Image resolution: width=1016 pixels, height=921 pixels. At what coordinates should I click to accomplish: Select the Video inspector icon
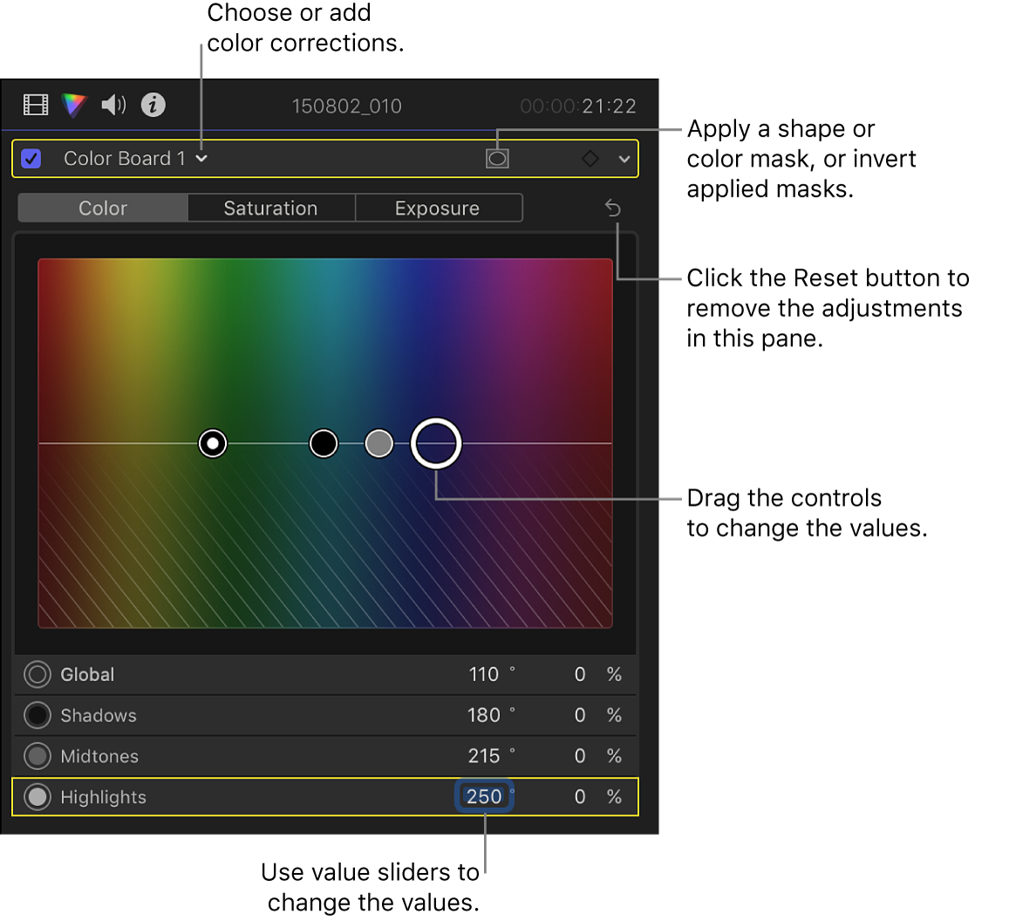[x=35, y=105]
